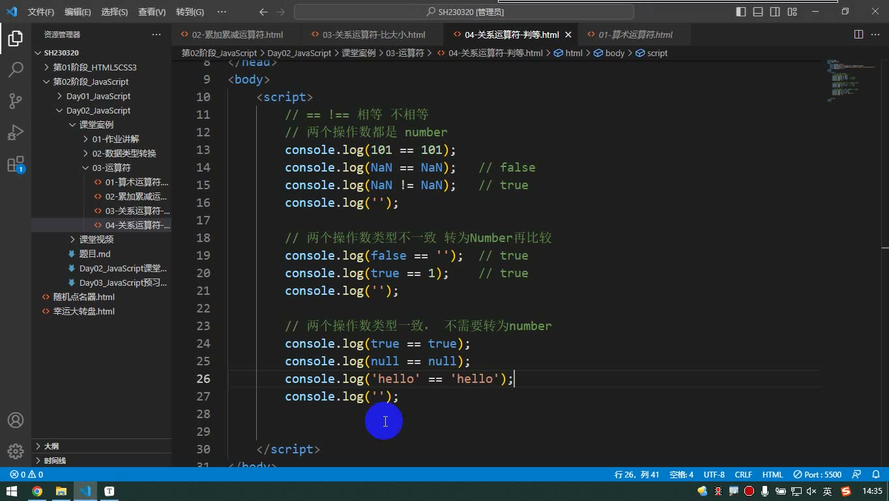This screenshot has height=501, width=889.
Task: Open the Explorer view in activity bar
Action: (16, 38)
